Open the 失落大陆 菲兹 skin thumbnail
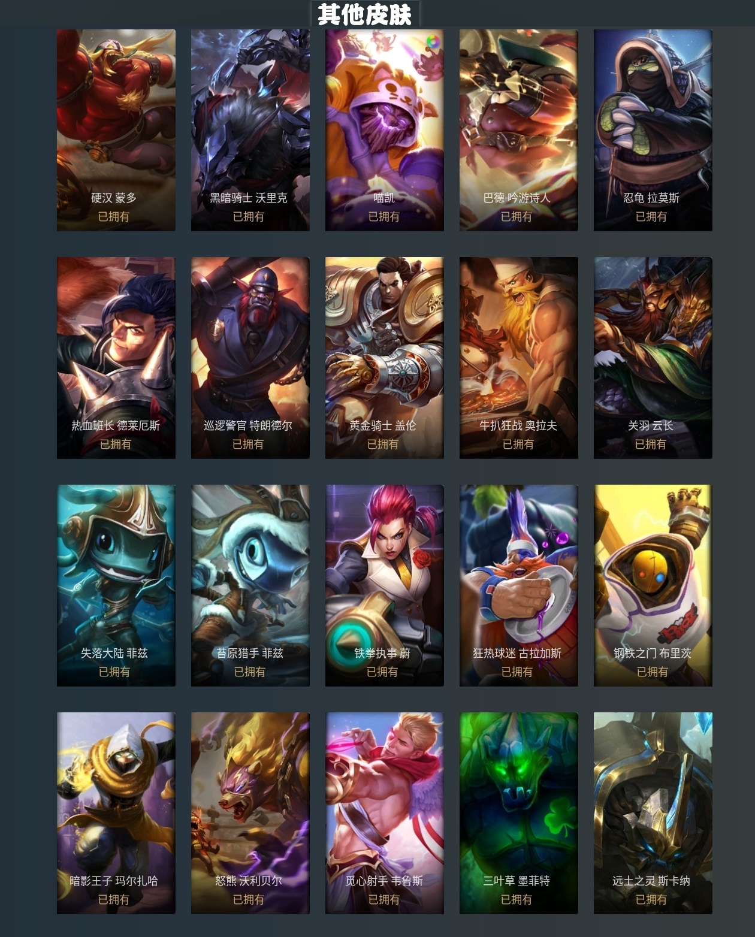This screenshot has height=937, width=755. point(116,585)
